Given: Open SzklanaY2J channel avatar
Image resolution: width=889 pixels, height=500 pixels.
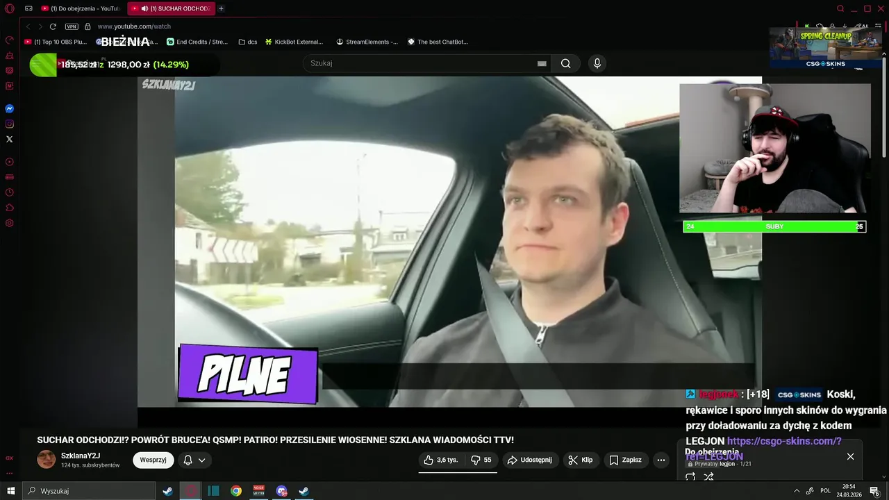Looking at the screenshot, I should point(46,459).
